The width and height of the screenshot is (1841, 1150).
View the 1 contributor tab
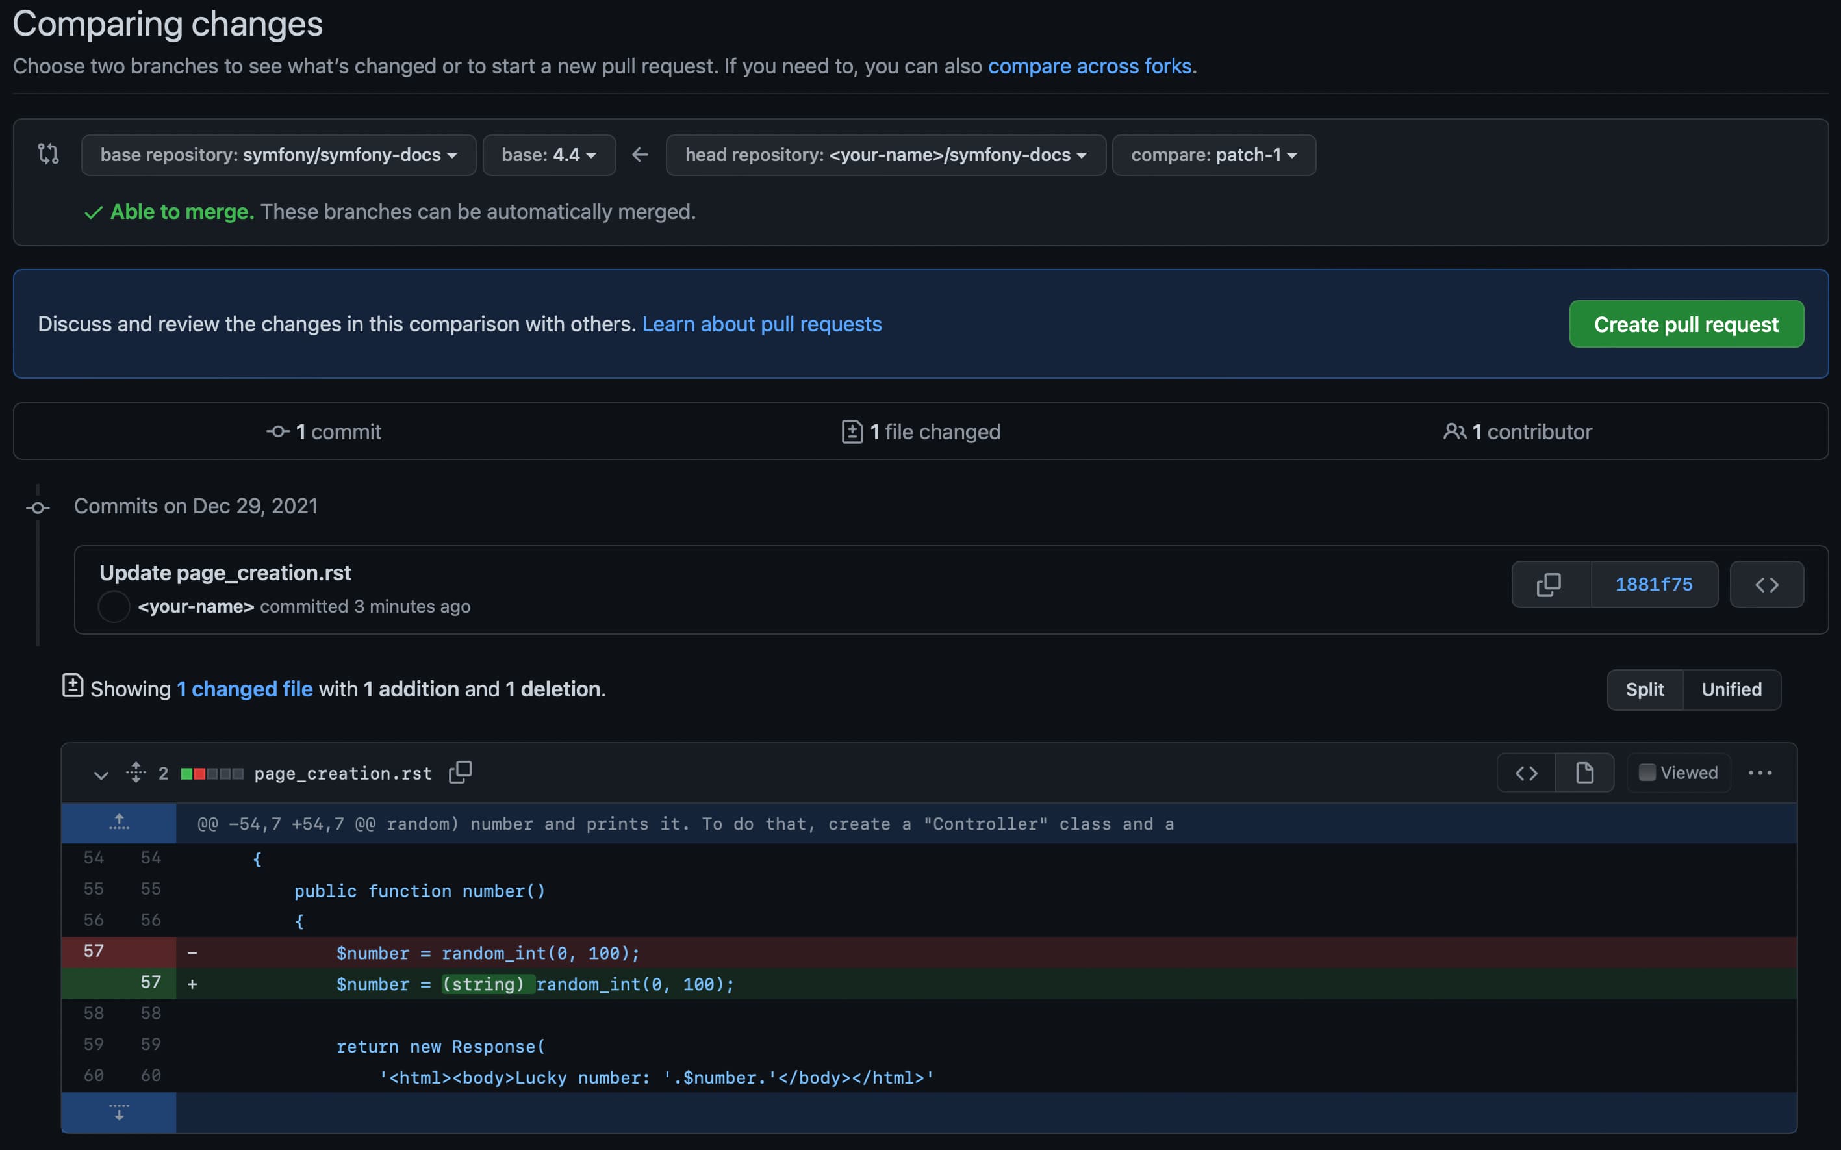pos(1517,431)
